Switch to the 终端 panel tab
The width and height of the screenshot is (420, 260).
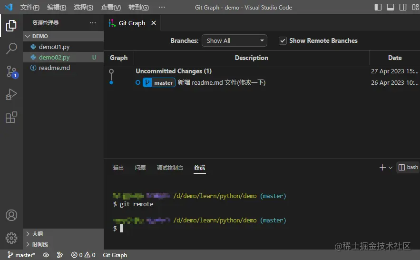click(x=200, y=168)
